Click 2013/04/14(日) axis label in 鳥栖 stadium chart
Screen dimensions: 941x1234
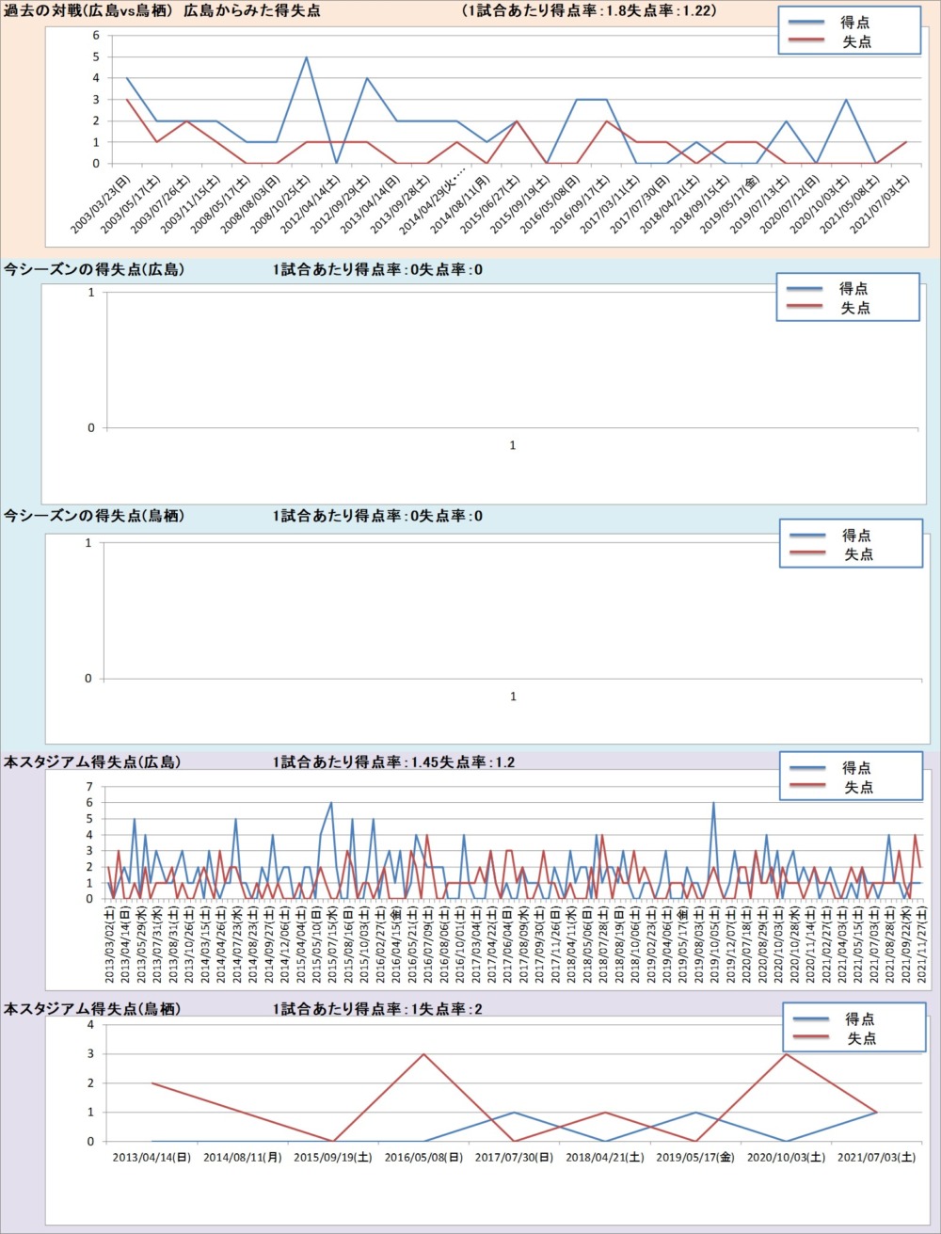click(152, 1158)
